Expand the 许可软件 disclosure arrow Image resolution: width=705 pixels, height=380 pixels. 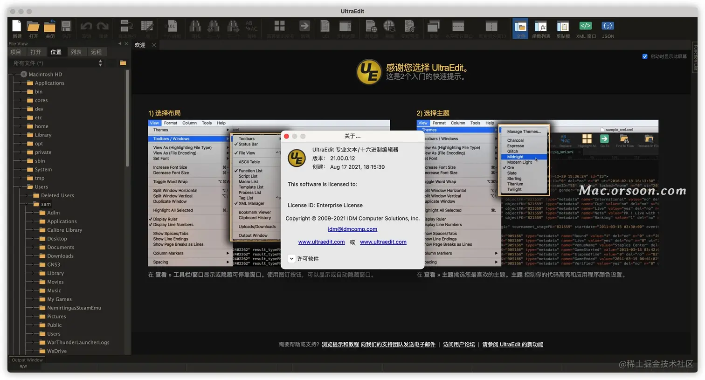pos(291,258)
